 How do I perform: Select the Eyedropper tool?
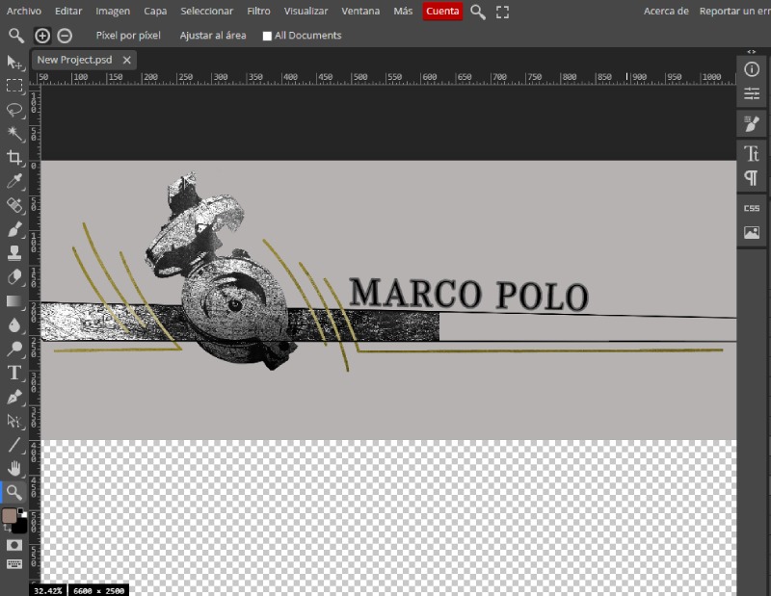click(x=14, y=181)
